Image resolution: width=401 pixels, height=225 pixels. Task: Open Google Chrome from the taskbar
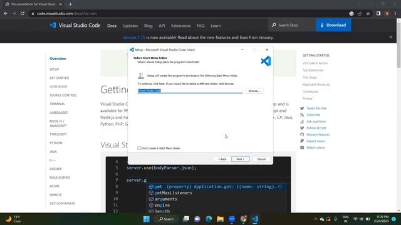coord(243,219)
